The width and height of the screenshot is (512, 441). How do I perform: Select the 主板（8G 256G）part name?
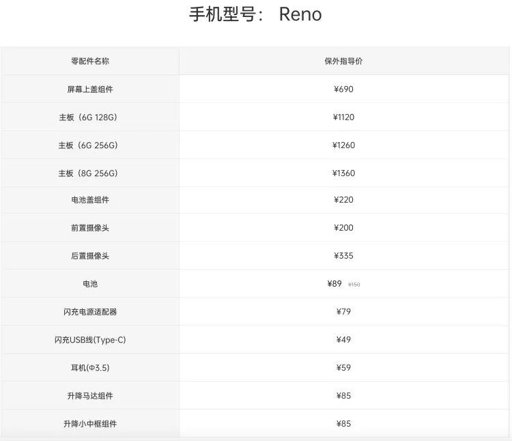click(x=88, y=173)
